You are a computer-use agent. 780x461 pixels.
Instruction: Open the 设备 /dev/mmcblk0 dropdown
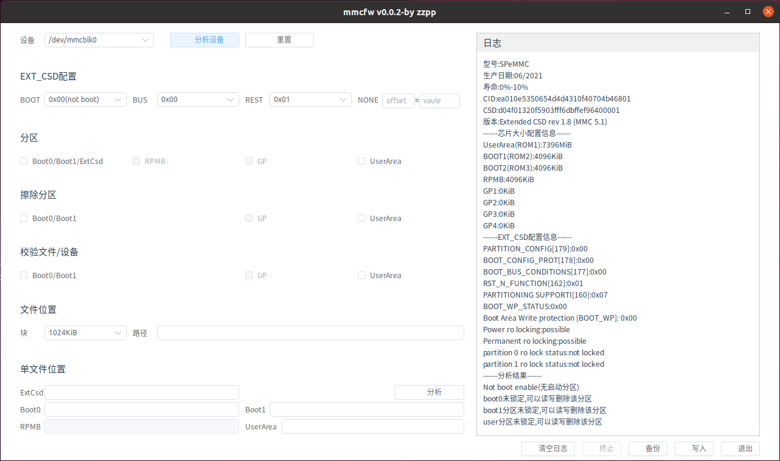tap(99, 40)
